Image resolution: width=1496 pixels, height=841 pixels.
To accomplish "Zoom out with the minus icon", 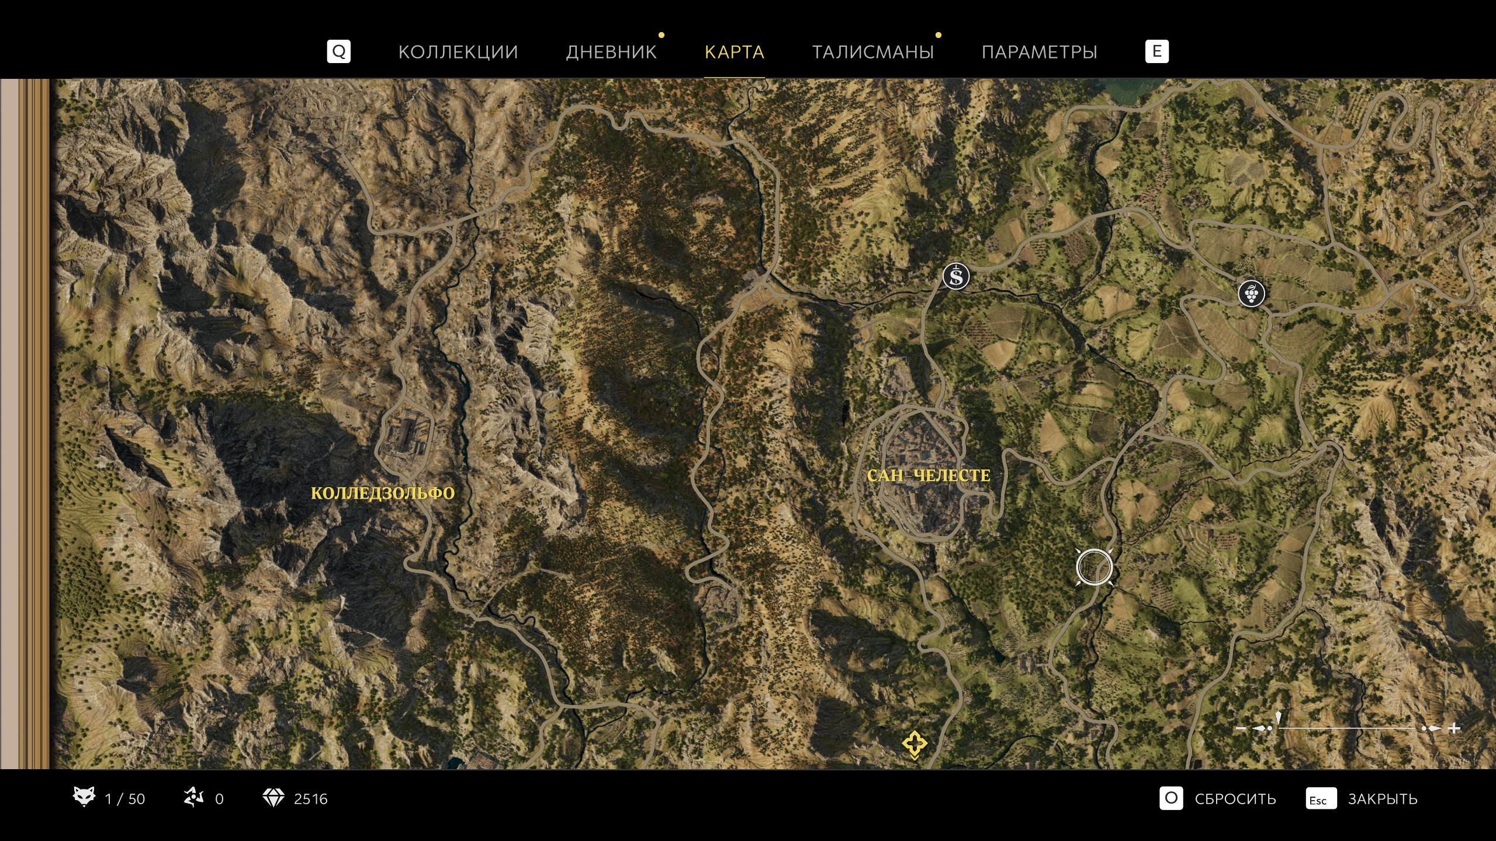I will pyautogui.click(x=1241, y=728).
